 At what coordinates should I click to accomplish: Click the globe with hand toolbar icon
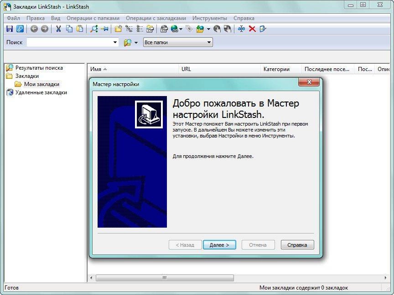click(217, 29)
